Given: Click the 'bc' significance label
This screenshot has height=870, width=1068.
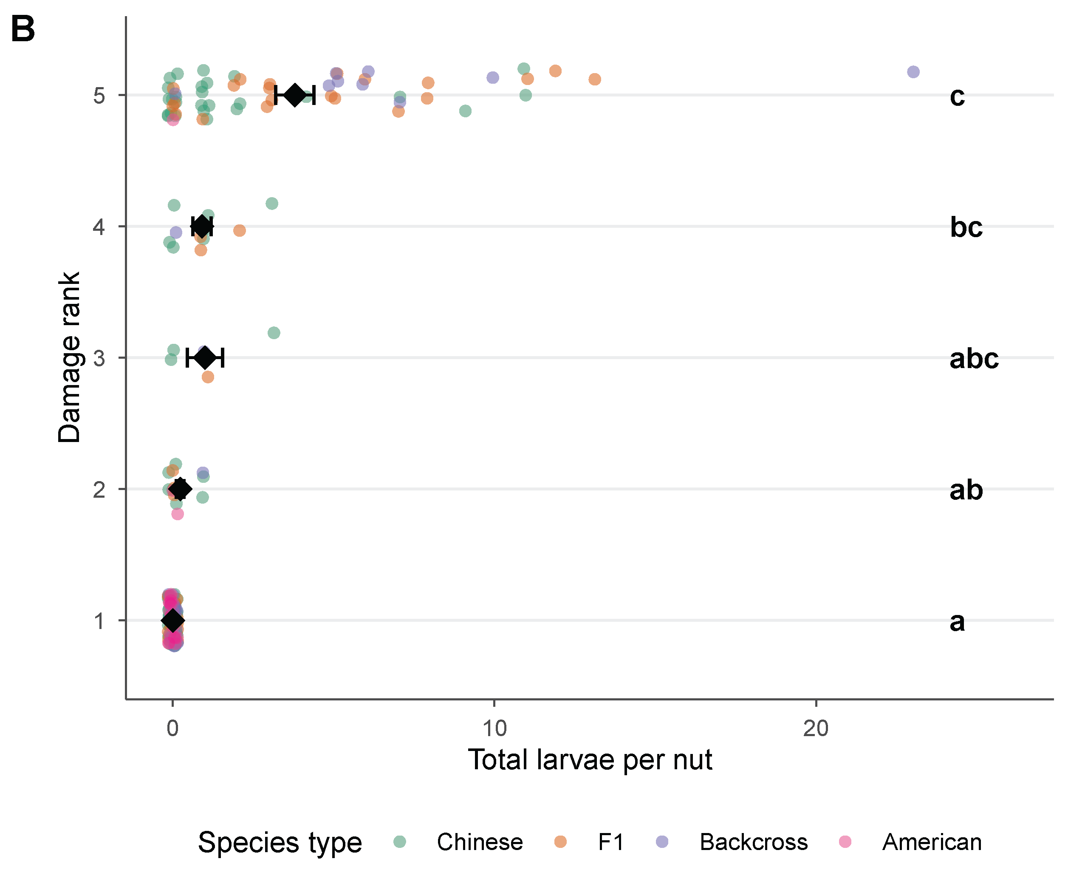Looking at the screenshot, I should click(966, 227).
